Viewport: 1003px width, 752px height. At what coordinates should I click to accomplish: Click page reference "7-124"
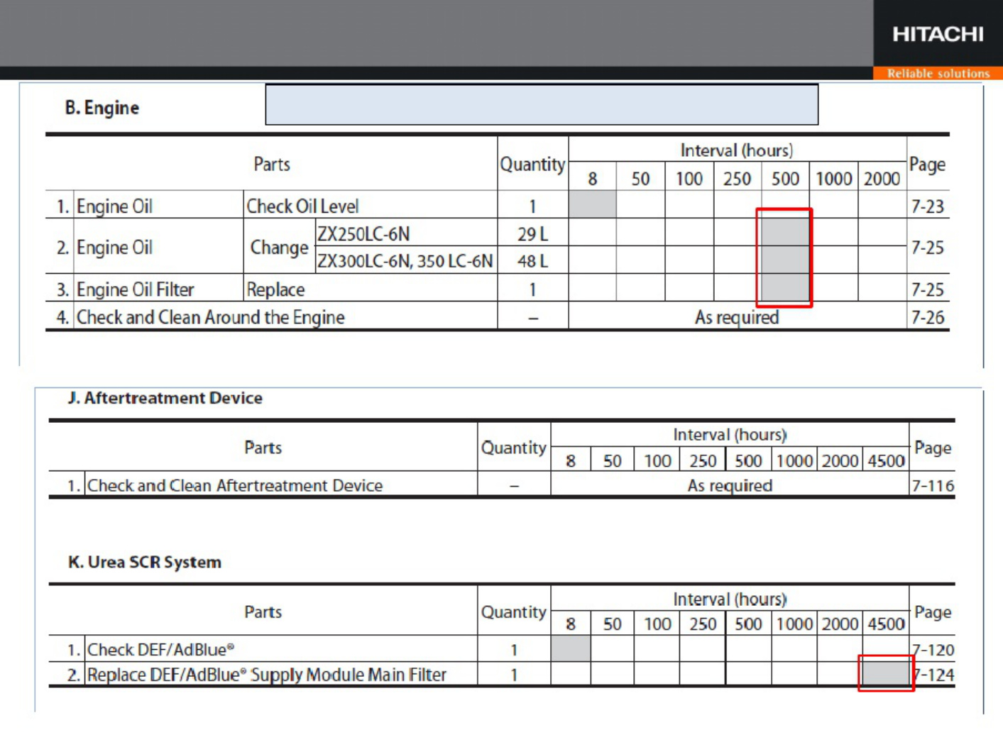point(933,675)
